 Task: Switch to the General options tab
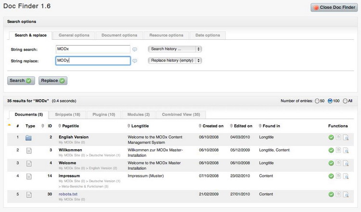point(74,35)
